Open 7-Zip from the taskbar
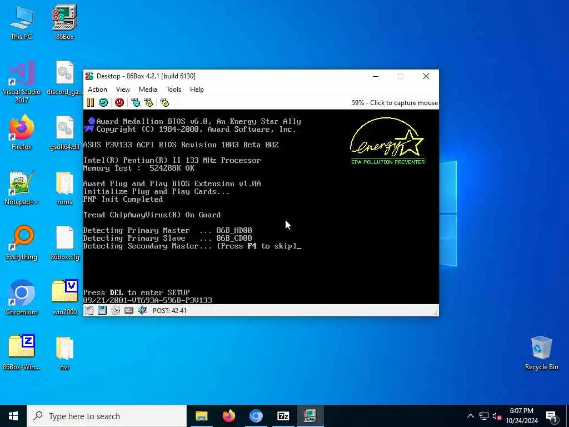569x427 pixels. pyautogui.click(x=283, y=416)
